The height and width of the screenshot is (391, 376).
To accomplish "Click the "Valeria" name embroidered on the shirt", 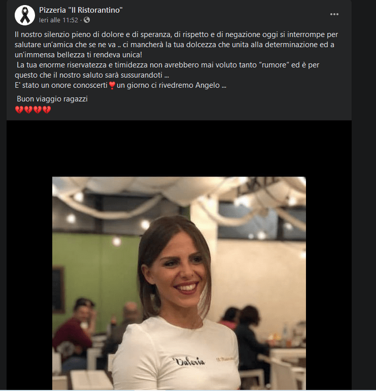I will pos(189,361).
